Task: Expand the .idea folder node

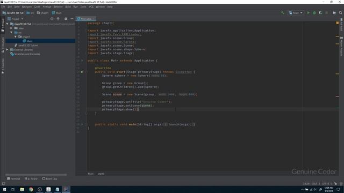Action: pyautogui.click(x=11, y=28)
